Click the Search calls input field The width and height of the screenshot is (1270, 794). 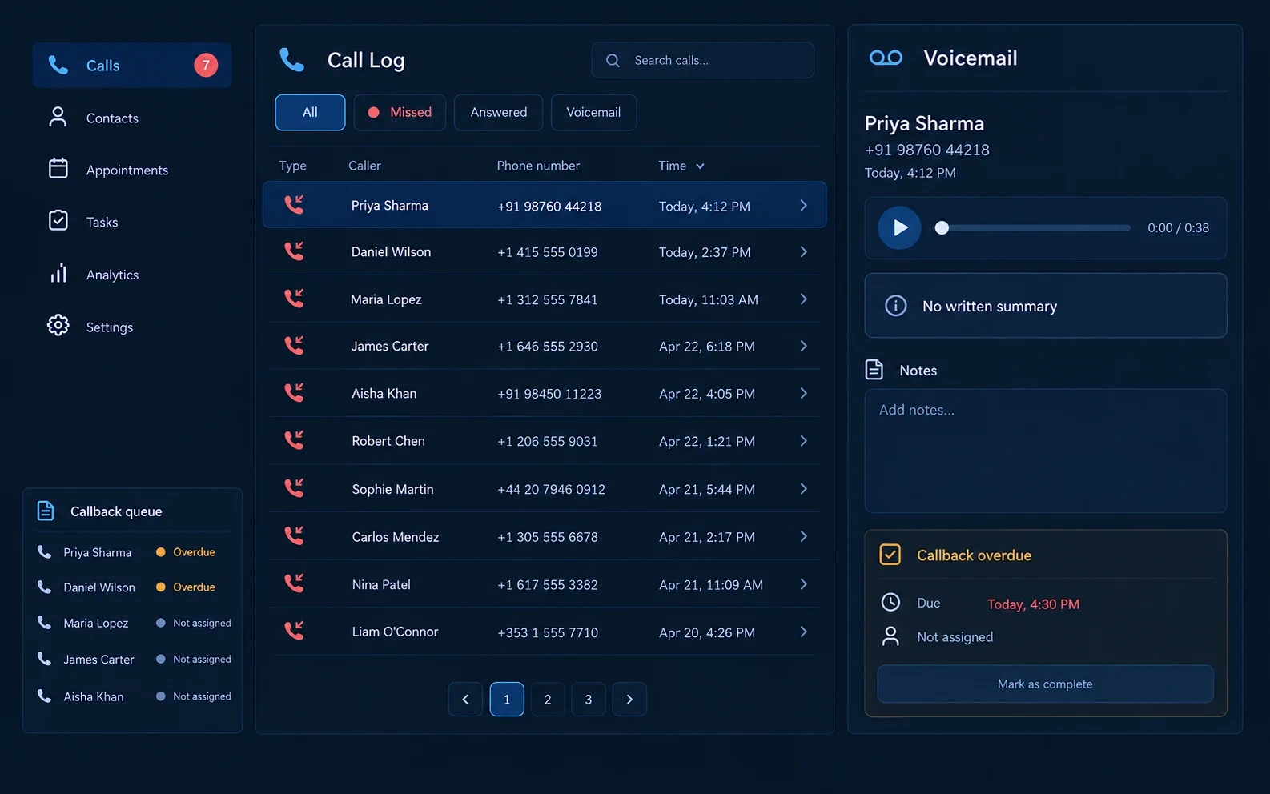703,60
